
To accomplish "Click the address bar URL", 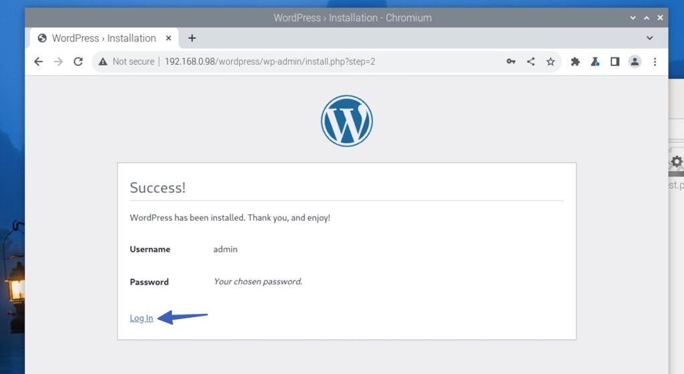I will pos(270,61).
